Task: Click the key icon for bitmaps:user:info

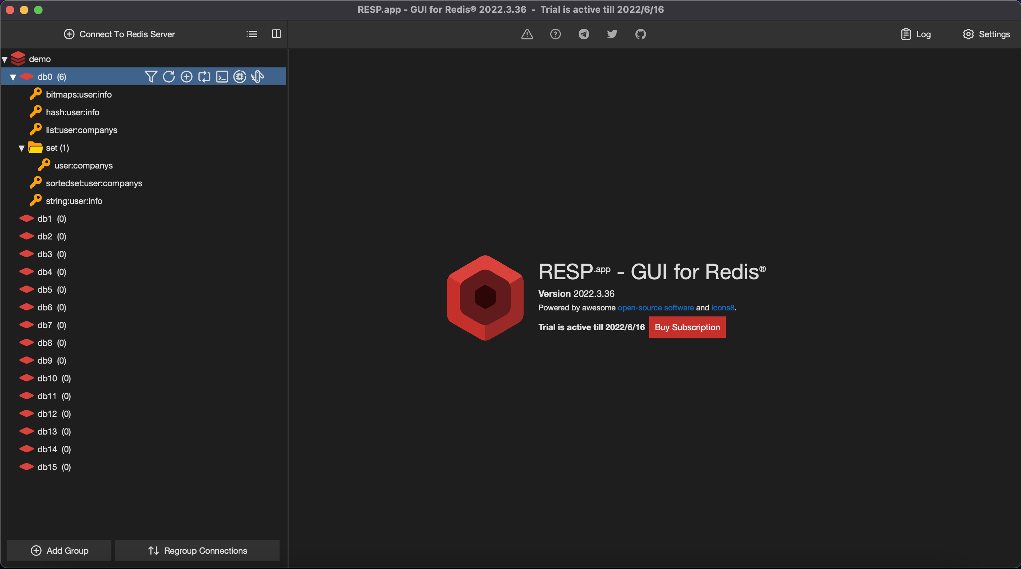Action: [35, 94]
